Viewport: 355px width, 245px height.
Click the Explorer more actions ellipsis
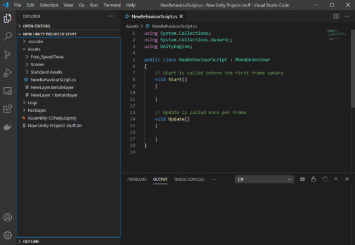(111, 16)
